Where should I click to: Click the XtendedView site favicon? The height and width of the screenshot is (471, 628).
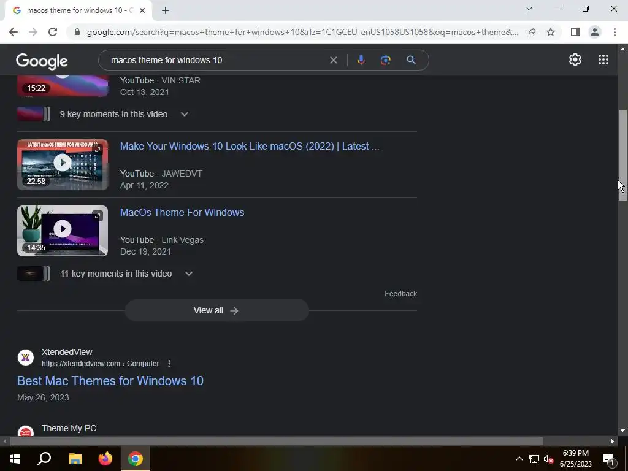pyautogui.click(x=26, y=358)
